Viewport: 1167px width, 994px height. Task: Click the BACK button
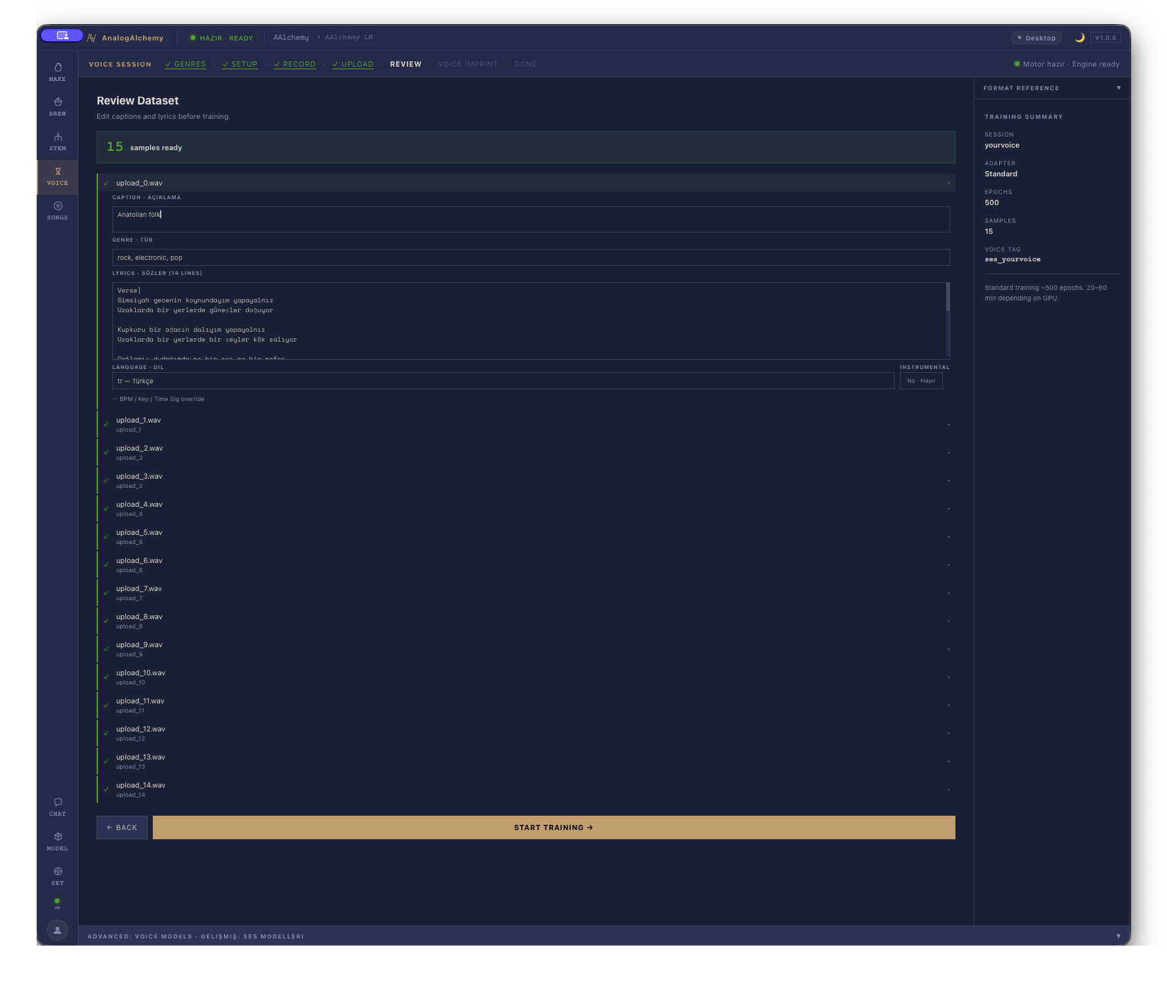coord(122,827)
